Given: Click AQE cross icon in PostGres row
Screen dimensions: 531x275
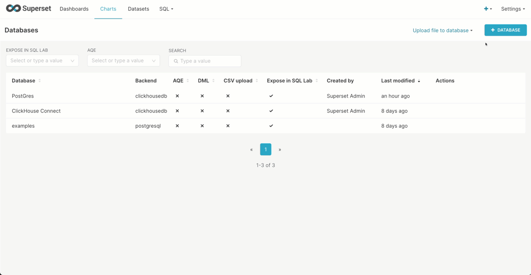Looking at the screenshot, I should [177, 96].
